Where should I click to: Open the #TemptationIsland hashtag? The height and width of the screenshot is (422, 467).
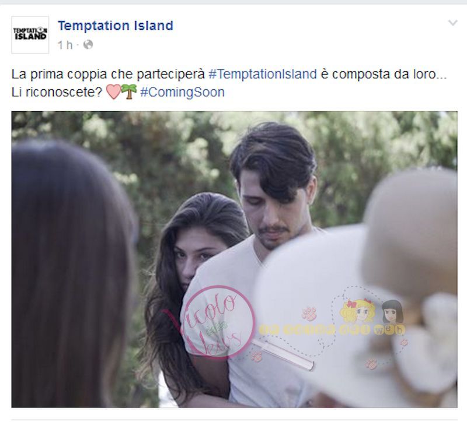pos(262,74)
